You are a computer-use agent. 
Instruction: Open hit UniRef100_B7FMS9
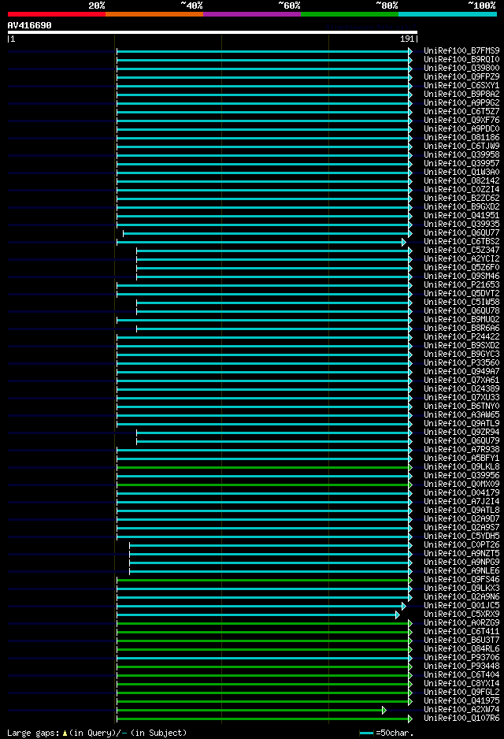click(x=461, y=51)
